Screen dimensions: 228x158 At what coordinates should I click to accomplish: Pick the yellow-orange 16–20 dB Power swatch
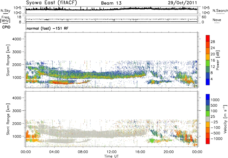point(208,57)
